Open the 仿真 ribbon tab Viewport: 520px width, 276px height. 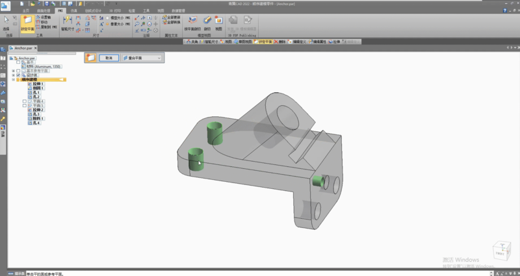[73, 11]
